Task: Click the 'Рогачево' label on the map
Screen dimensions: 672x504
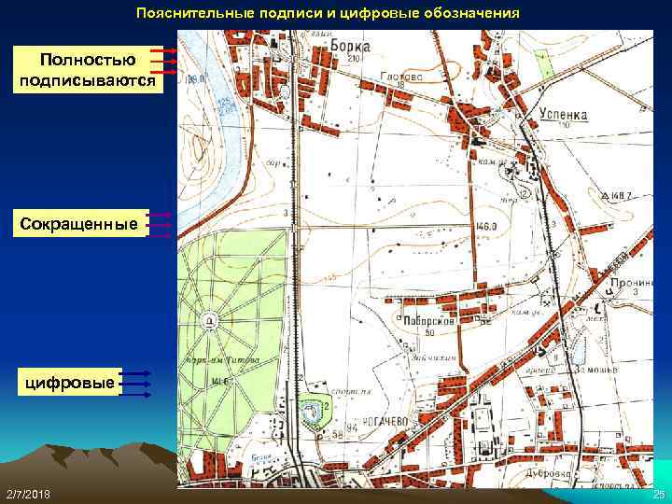Action: [385, 422]
